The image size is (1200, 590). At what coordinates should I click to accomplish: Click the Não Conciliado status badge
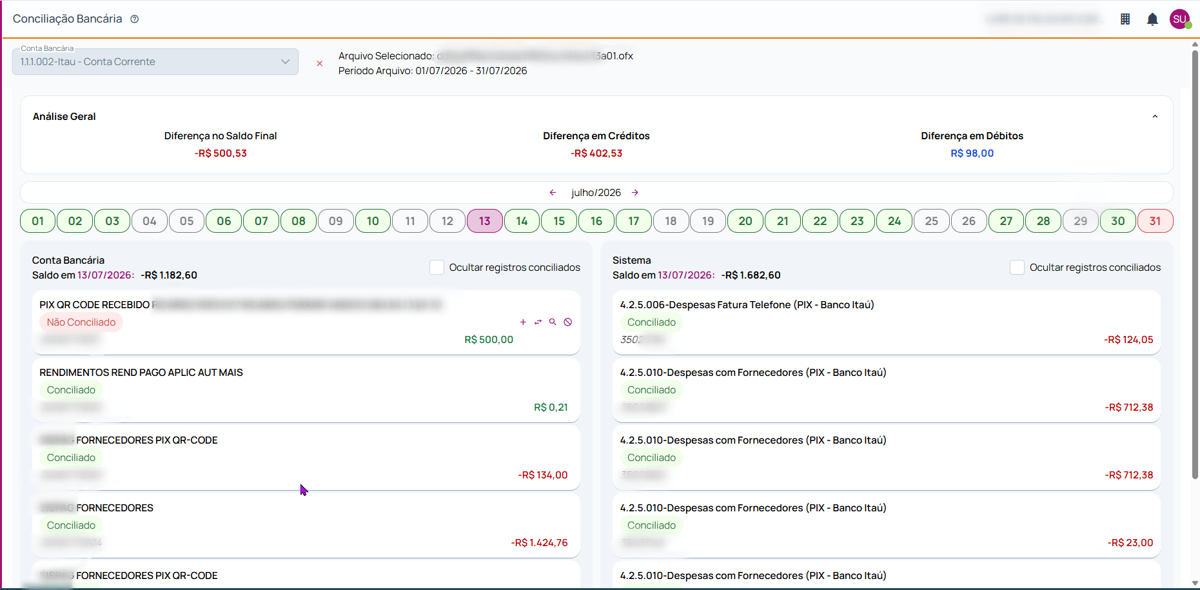click(x=81, y=322)
